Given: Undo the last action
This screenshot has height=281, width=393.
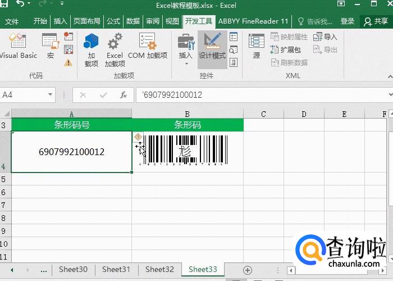Looking at the screenshot, I should pyautogui.click(x=21, y=3).
